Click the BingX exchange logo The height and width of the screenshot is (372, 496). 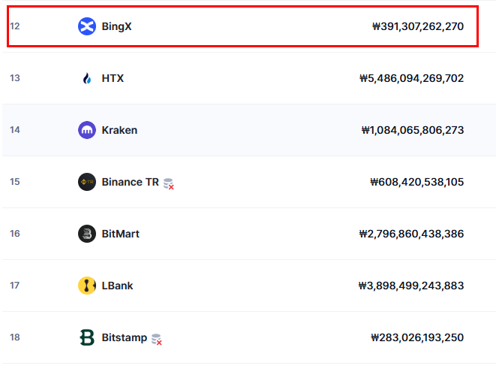(87, 26)
